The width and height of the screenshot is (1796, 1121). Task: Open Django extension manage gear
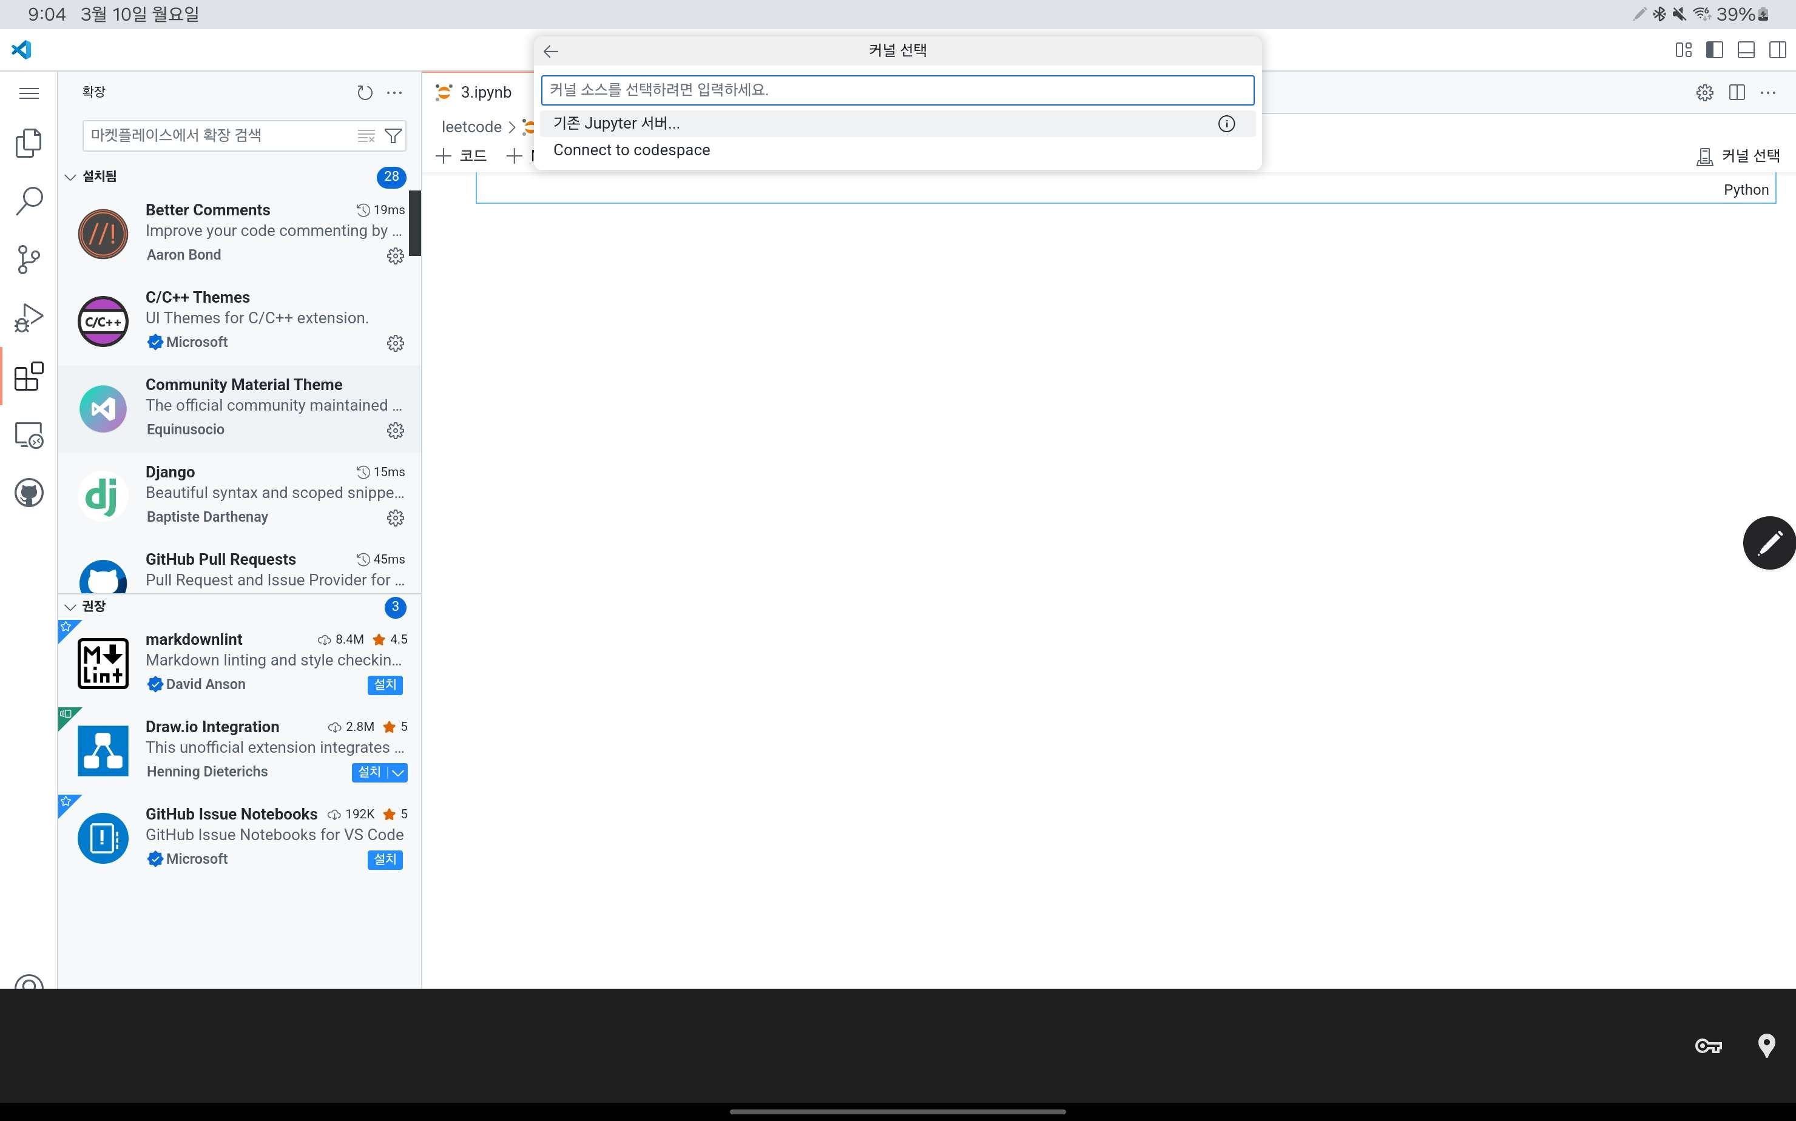pos(395,517)
